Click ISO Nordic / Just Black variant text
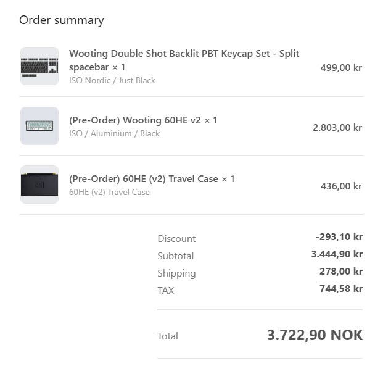This screenshot has width=375, height=366. coord(112,80)
